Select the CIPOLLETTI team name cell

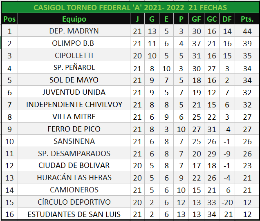[x=74, y=56]
